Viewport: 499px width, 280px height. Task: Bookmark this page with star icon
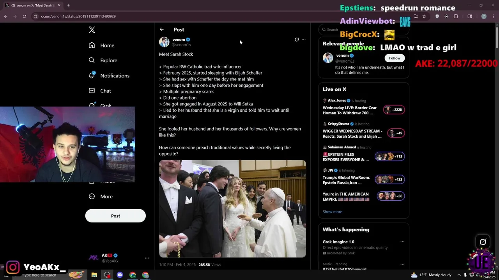point(424,16)
